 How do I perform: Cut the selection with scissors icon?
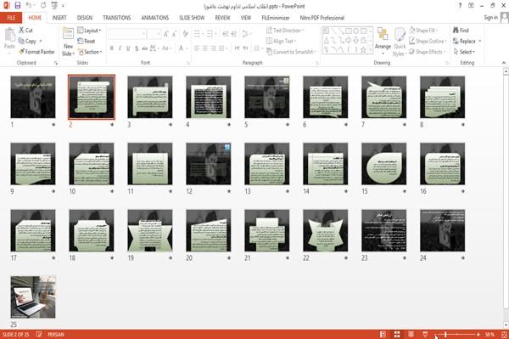(x=25, y=31)
